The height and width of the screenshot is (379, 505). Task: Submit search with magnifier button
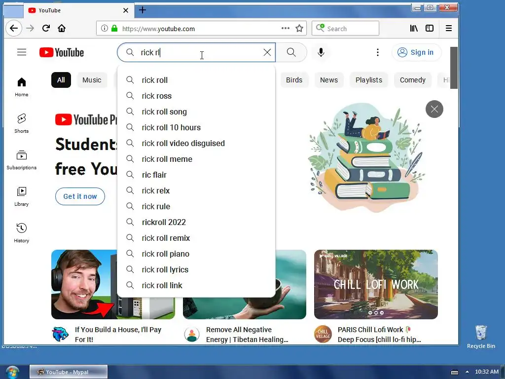pos(291,52)
